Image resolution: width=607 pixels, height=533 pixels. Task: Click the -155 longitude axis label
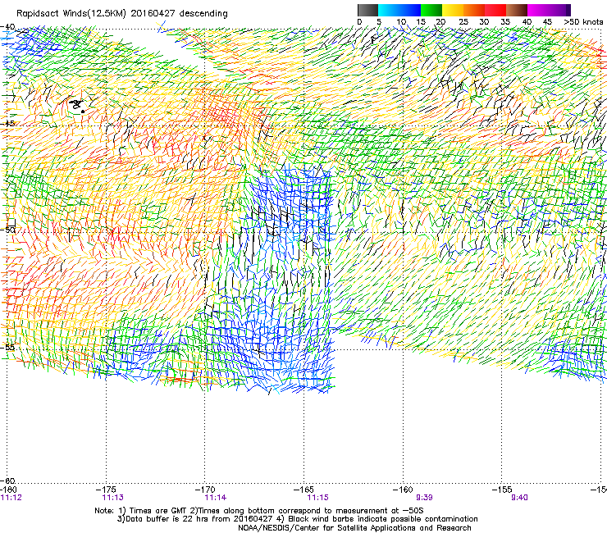point(502,490)
